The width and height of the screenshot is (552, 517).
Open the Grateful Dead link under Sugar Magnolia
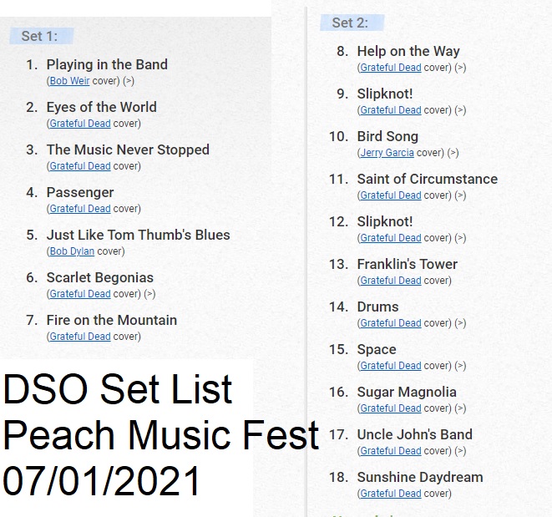tap(391, 408)
